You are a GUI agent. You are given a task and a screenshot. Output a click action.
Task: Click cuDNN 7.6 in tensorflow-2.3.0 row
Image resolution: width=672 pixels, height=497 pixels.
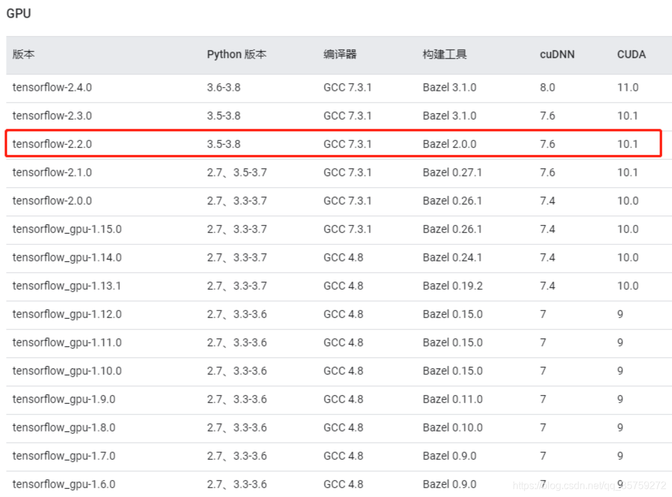click(547, 116)
